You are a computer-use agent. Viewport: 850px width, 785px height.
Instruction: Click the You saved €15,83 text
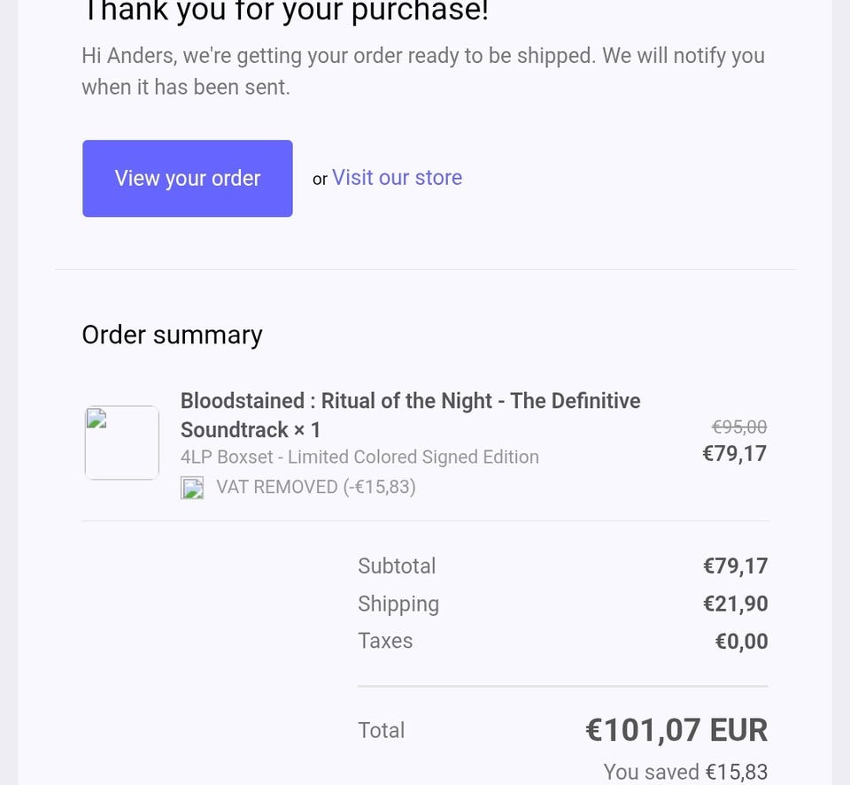[x=685, y=772]
